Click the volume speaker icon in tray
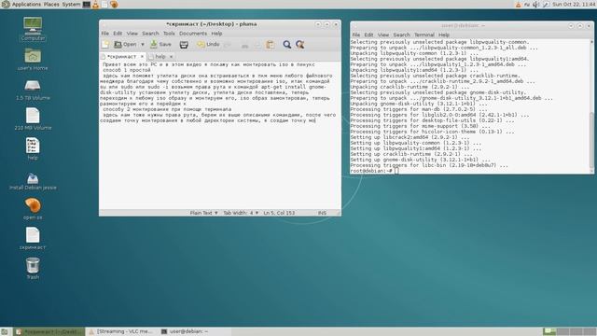Image resolution: width=597 pixels, height=336 pixels. [536, 5]
